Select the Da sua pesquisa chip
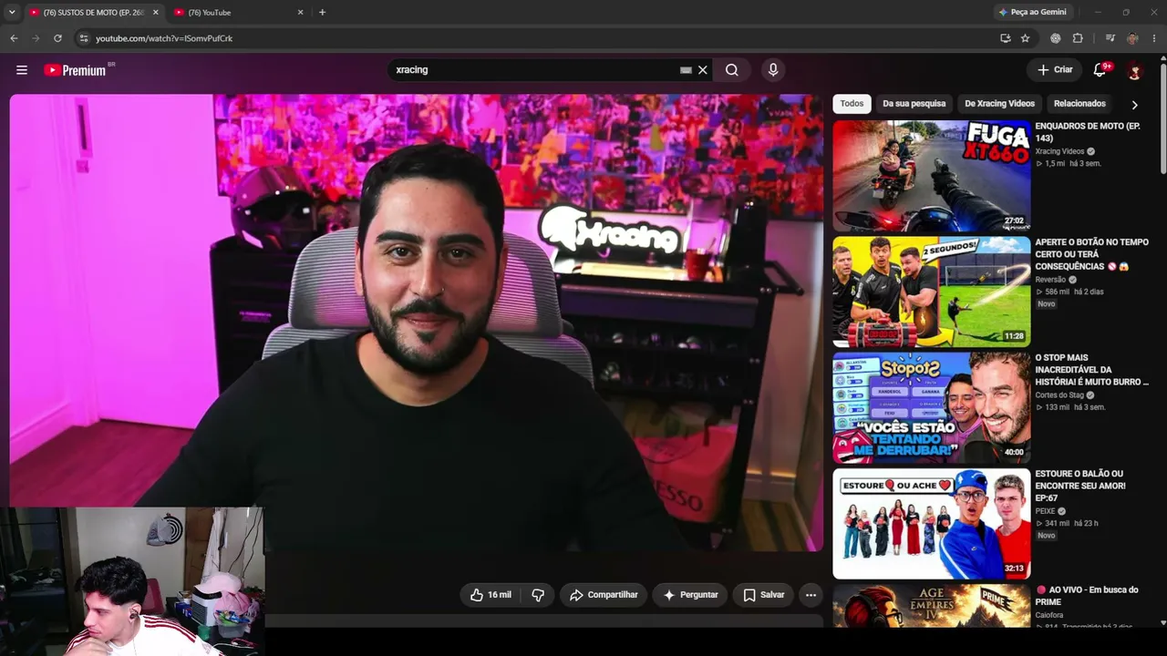 pyautogui.click(x=914, y=104)
